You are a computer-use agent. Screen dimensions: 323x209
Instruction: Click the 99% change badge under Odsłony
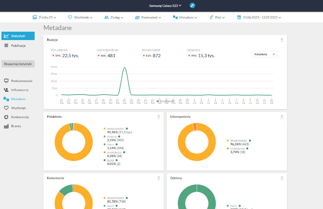(192, 56)
